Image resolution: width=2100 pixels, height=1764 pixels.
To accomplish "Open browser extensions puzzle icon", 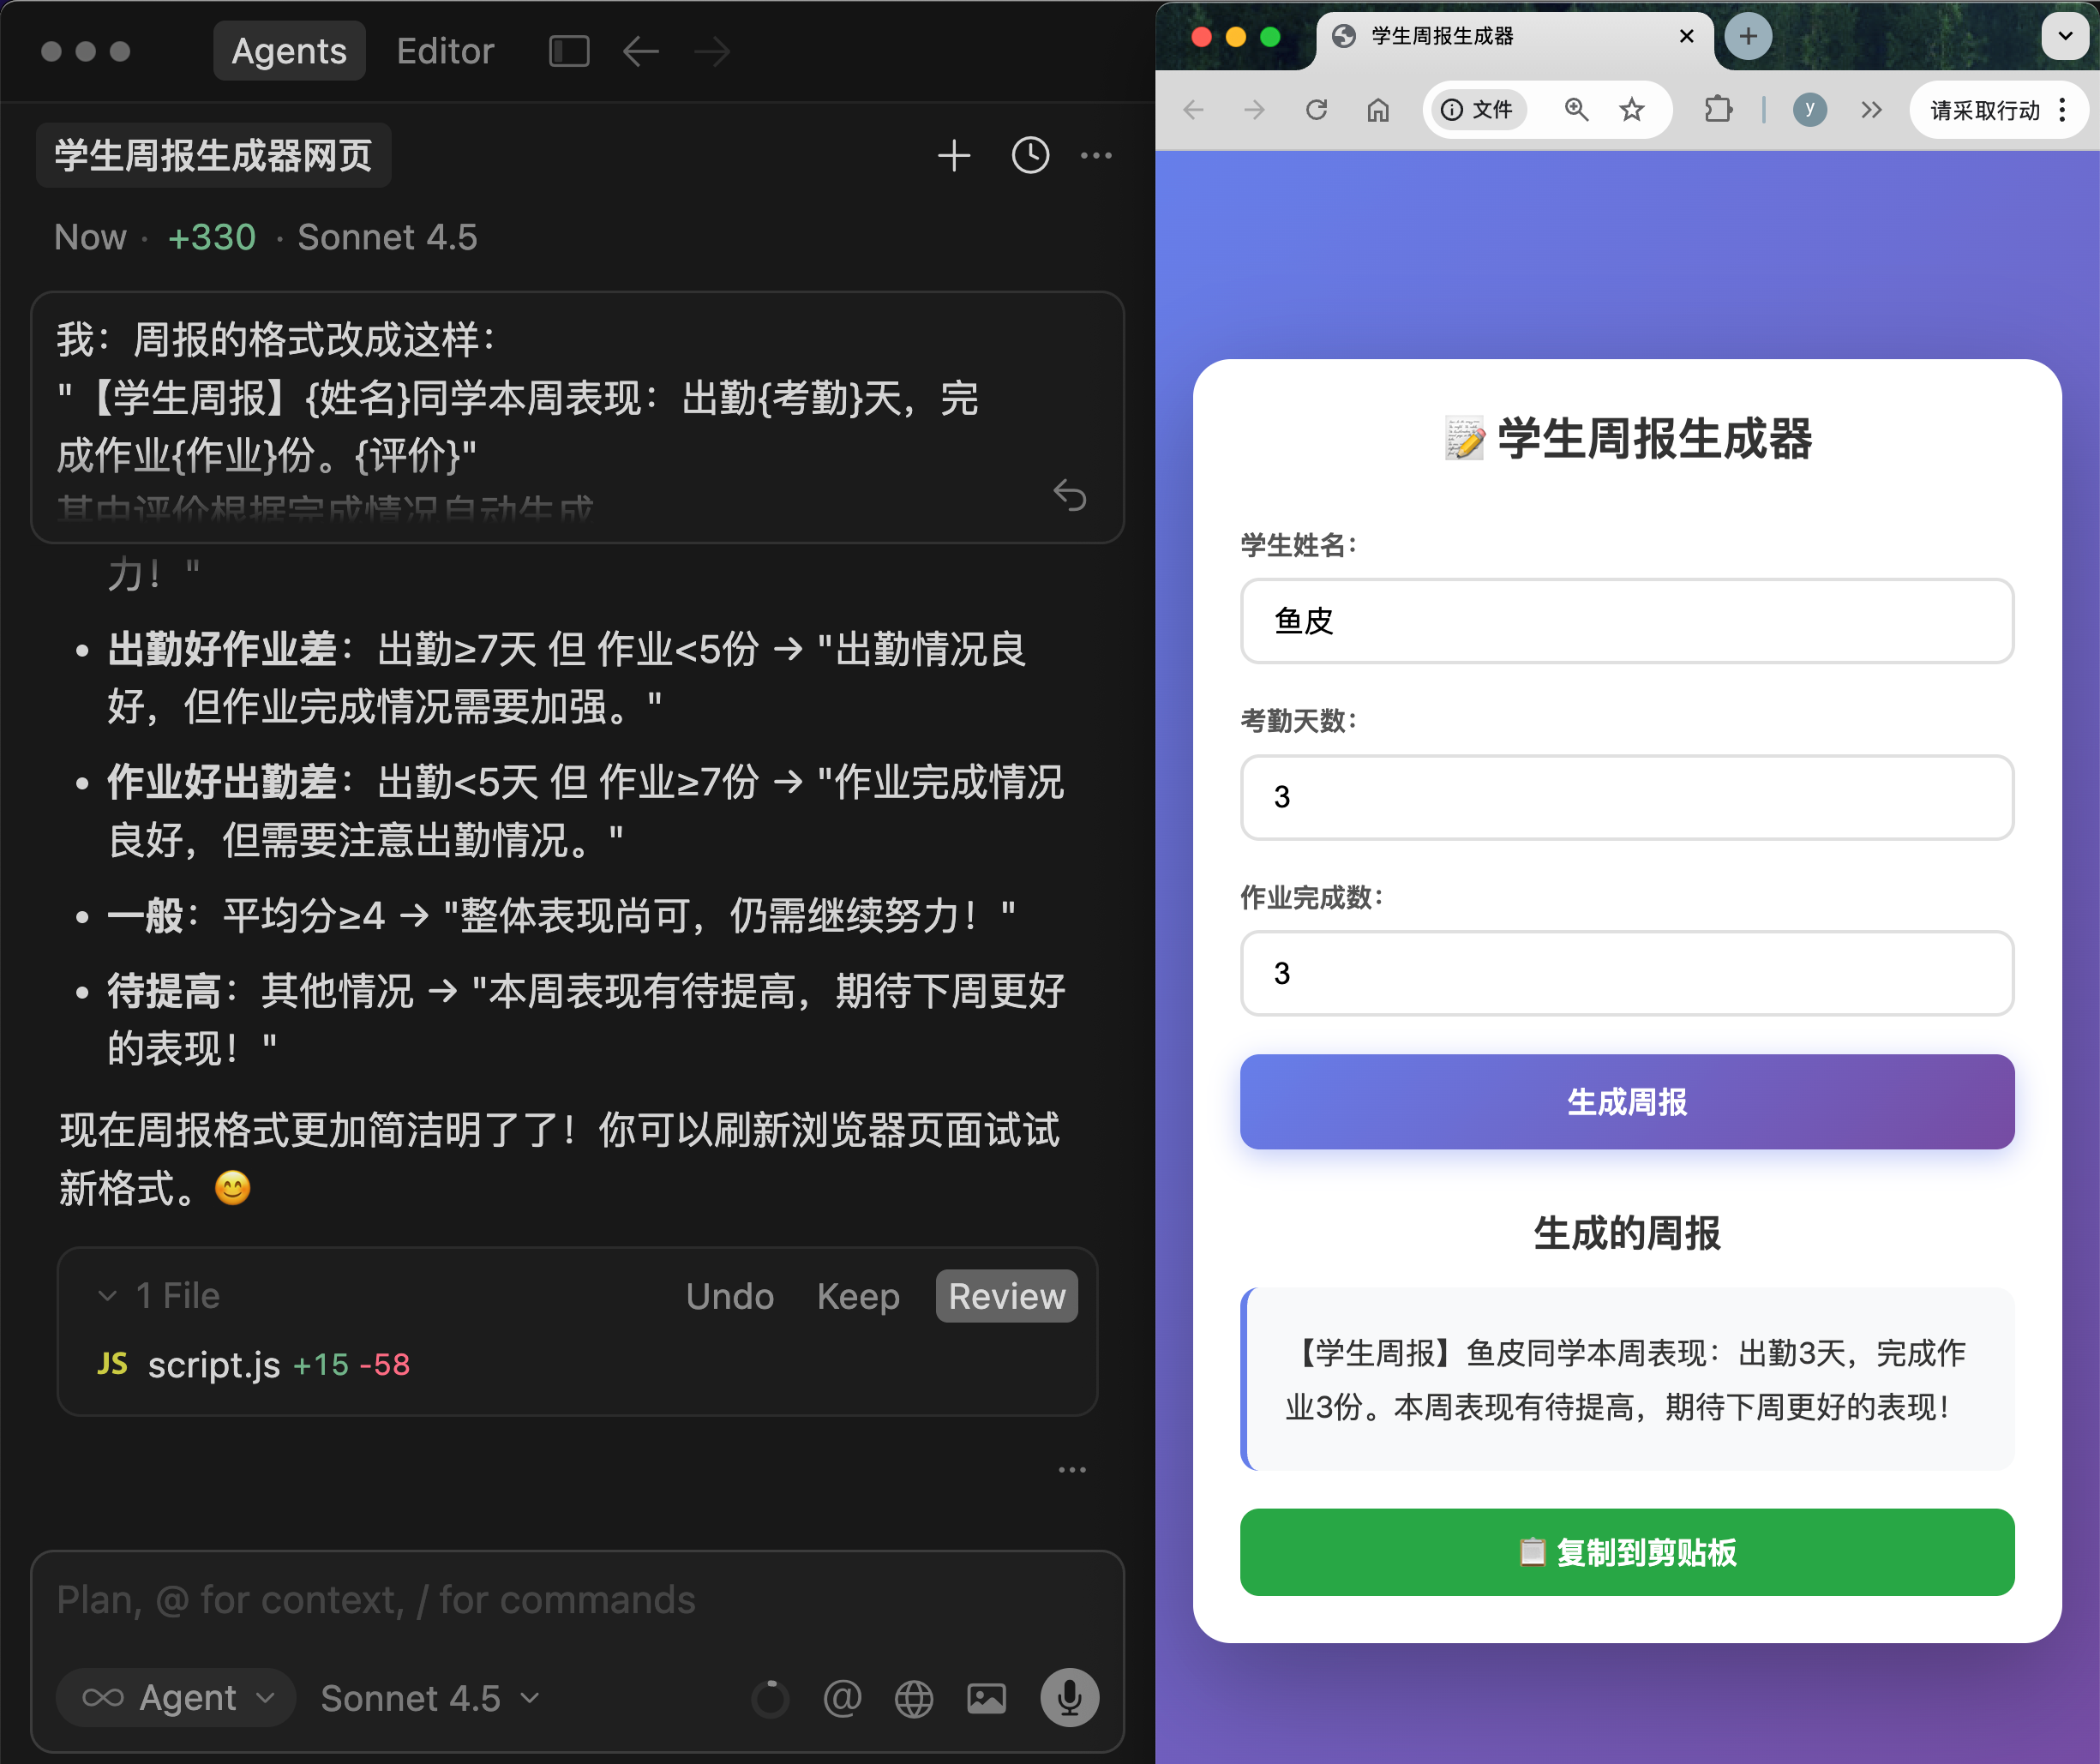I will 1718,110.
